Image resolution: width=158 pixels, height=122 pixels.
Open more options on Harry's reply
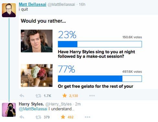pos(87,117)
